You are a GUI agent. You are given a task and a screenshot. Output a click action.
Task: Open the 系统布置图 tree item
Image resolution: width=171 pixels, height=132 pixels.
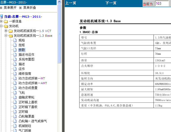[26, 59]
